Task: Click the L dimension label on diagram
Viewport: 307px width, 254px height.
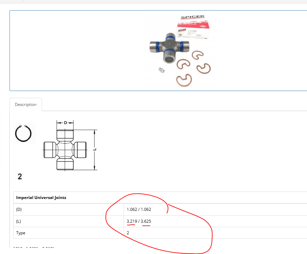Action: tap(95, 149)
